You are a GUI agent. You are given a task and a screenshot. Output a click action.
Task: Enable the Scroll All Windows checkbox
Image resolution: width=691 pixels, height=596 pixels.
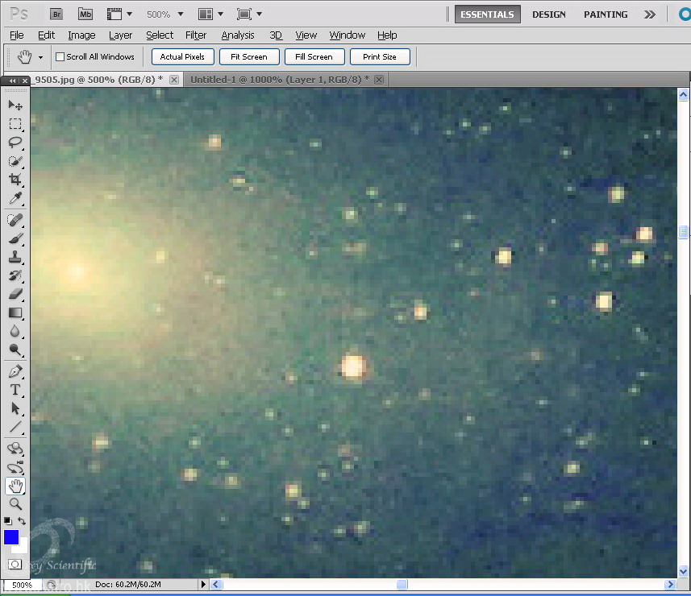[x=60, y=57]
